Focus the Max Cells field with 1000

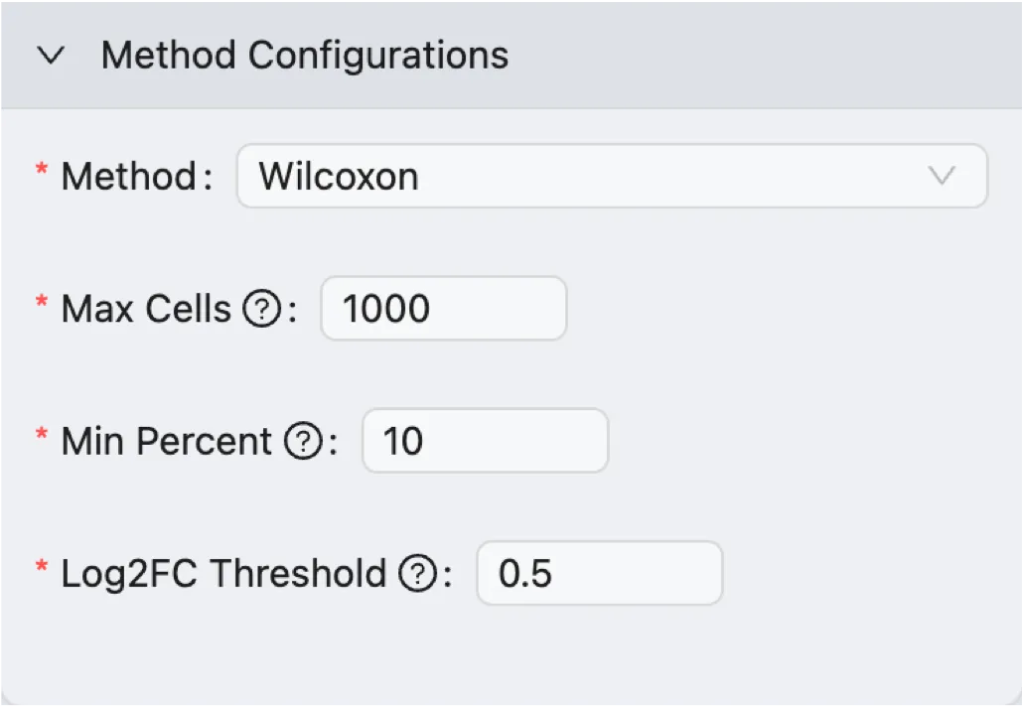tap(443, 310)
